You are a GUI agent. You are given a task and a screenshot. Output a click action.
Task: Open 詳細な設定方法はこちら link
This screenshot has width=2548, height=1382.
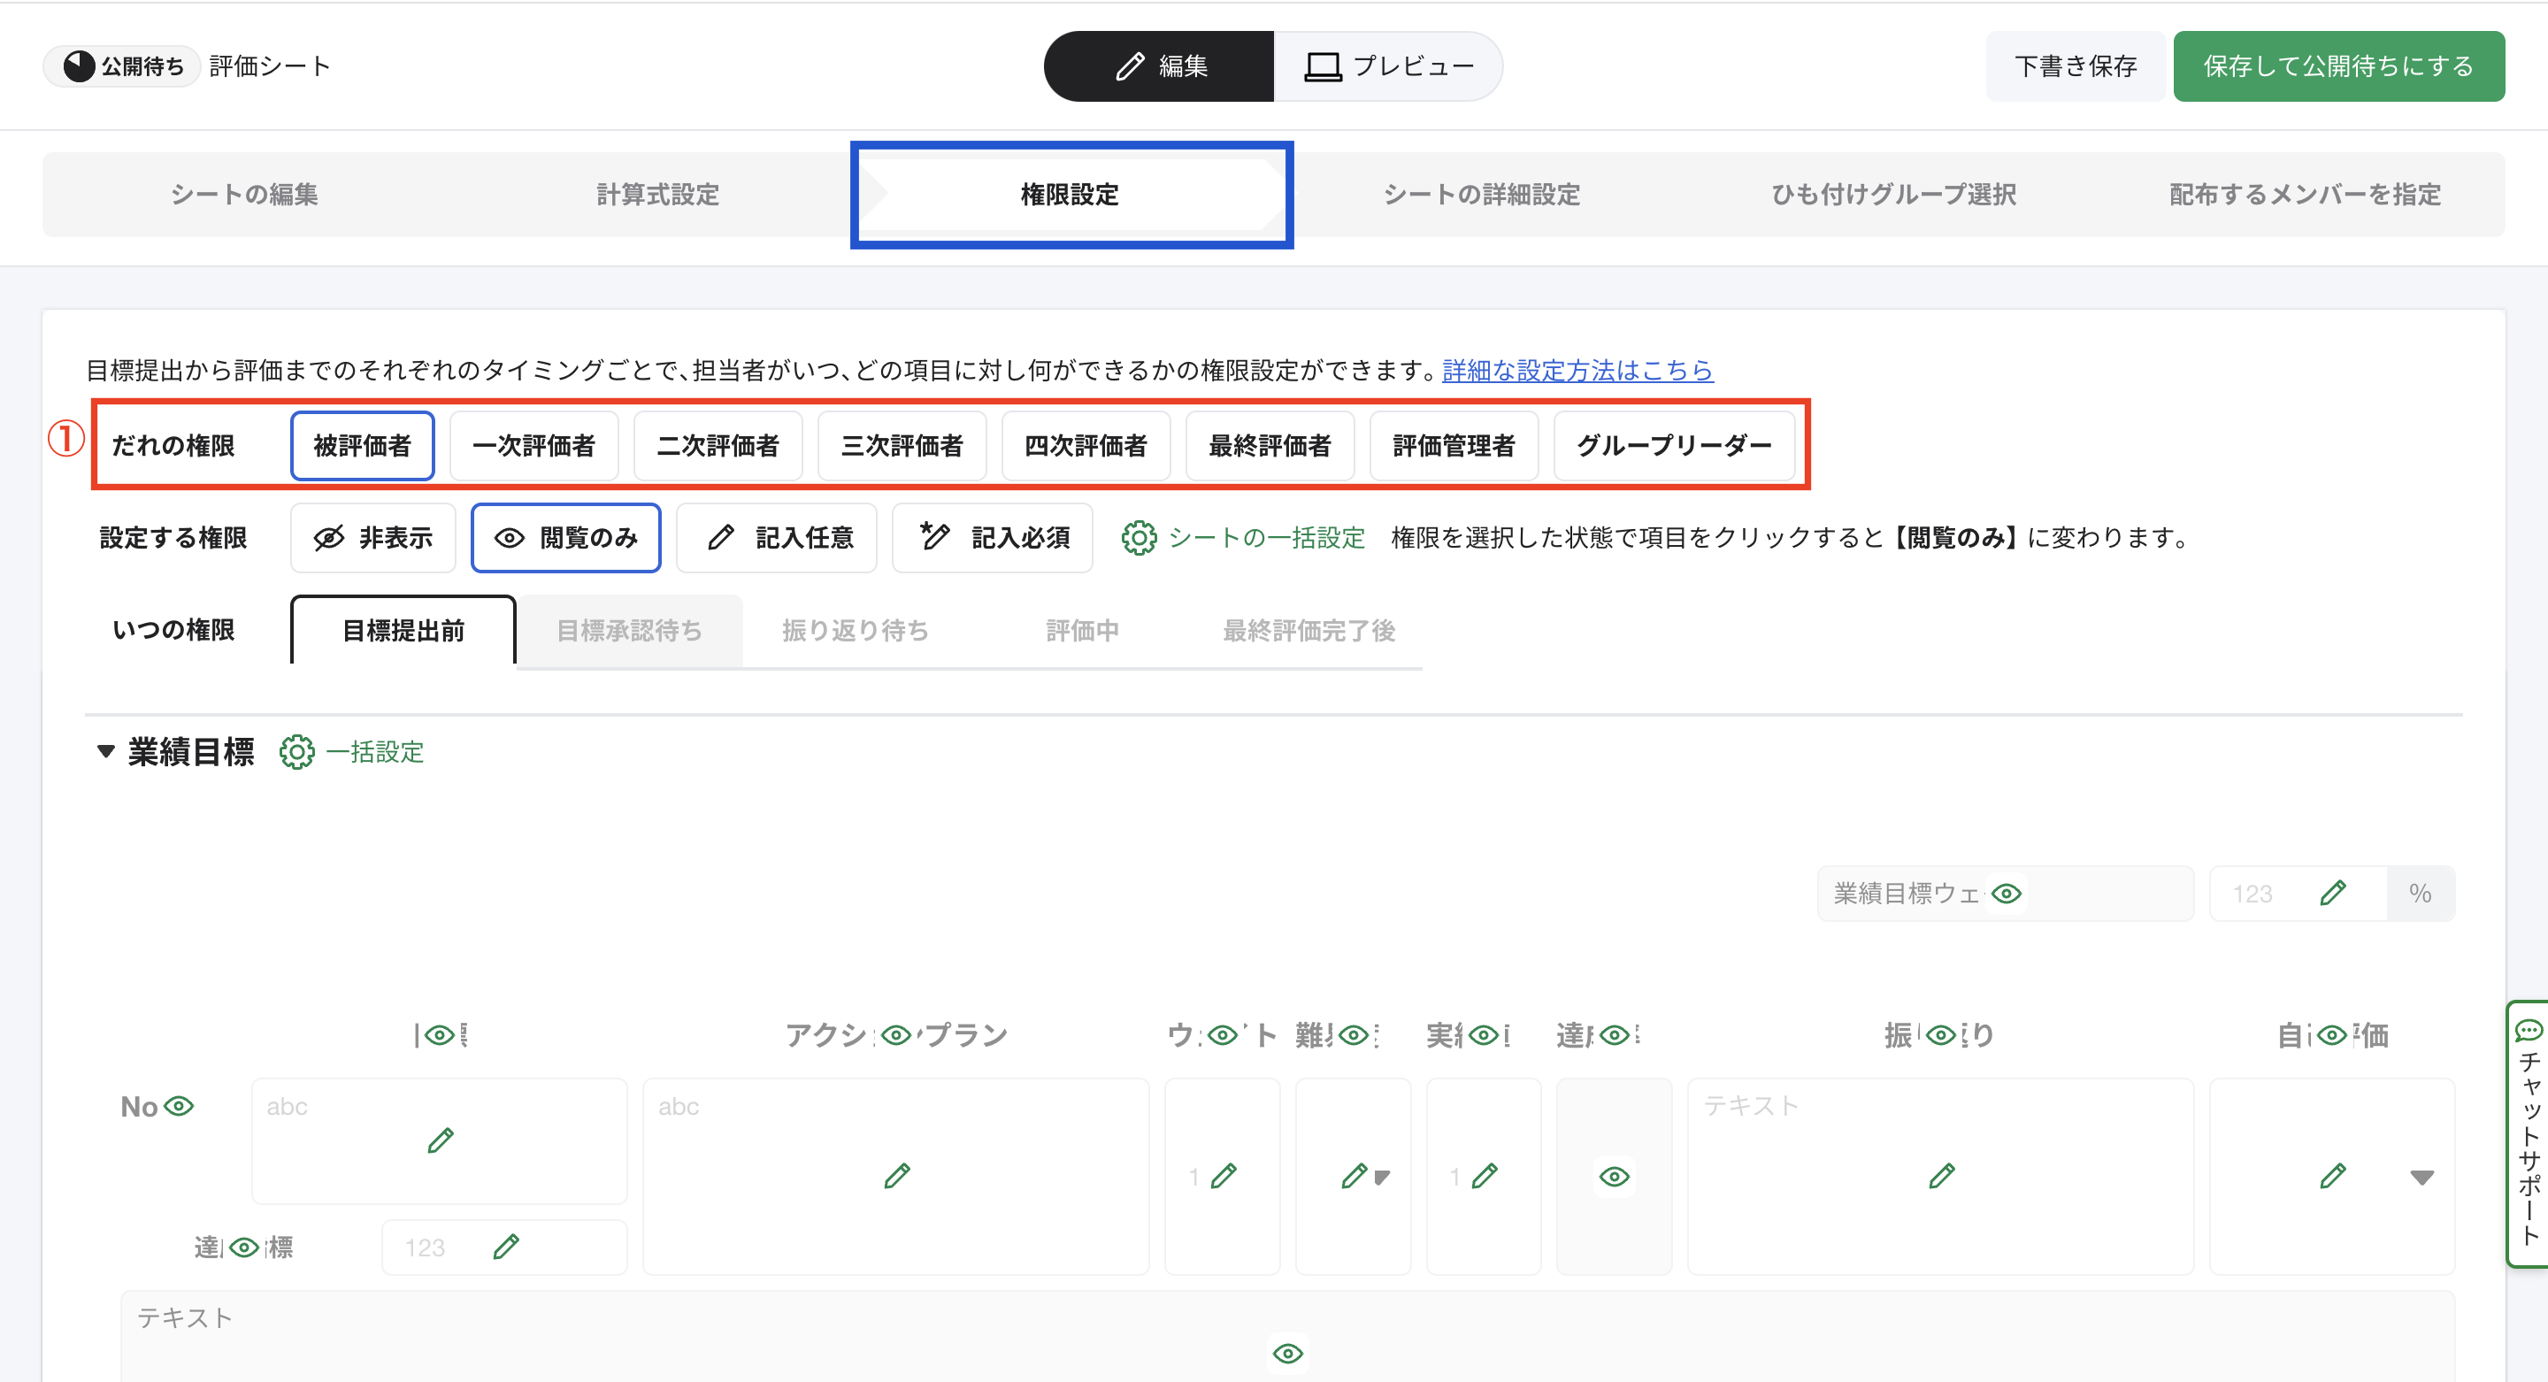(x=1577, y=370)
